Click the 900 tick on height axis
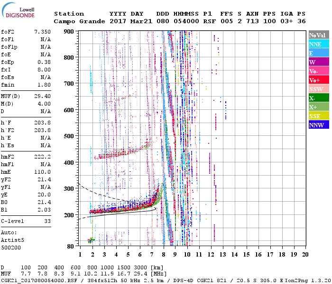The width and height of the screenshot is (332, 284). click(x=69, y=31)
